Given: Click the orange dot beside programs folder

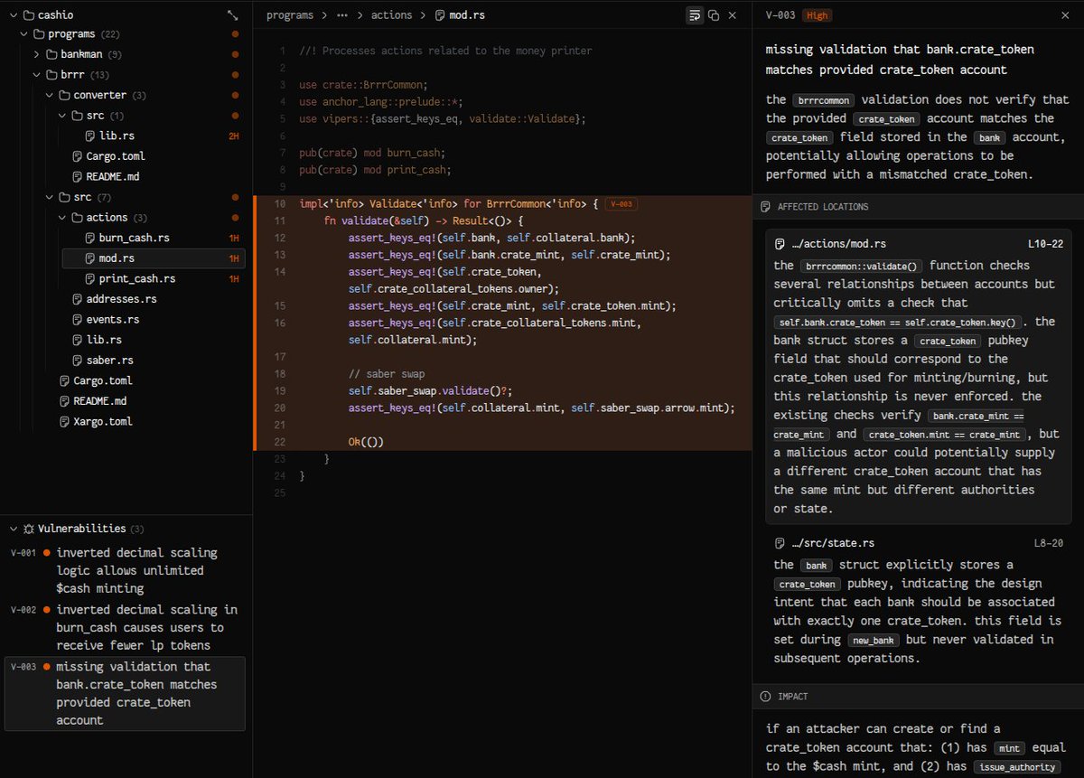Looking at the screenshot, I should pyautogui.click(x=235, y=34).
